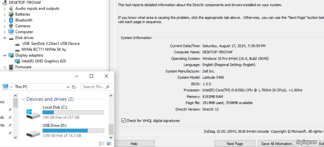Click the SanDisk USB device drive icon

pos(18,44)
